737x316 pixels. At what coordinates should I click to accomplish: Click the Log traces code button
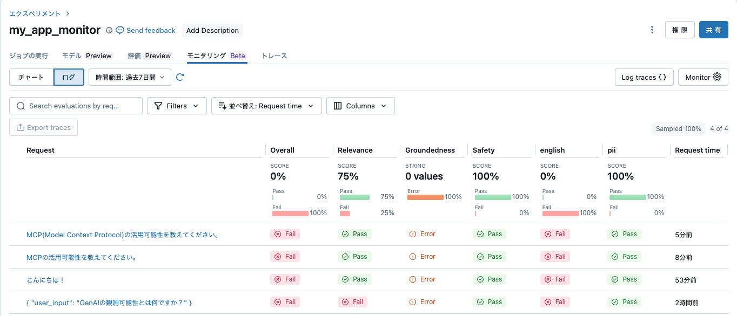(644, 77)
